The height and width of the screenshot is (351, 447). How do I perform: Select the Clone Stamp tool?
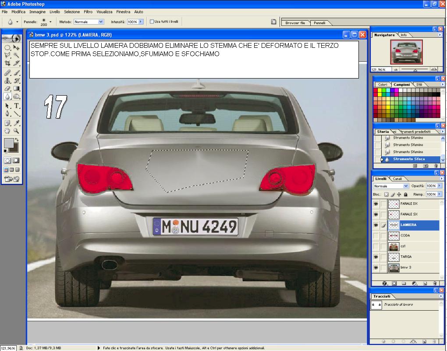tap(8, 80)
